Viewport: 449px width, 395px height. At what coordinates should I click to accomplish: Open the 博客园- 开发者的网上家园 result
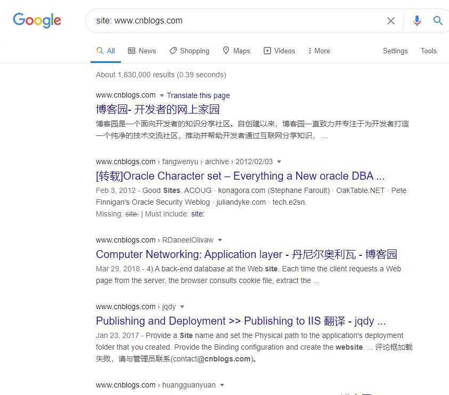[x=158, y=109]
